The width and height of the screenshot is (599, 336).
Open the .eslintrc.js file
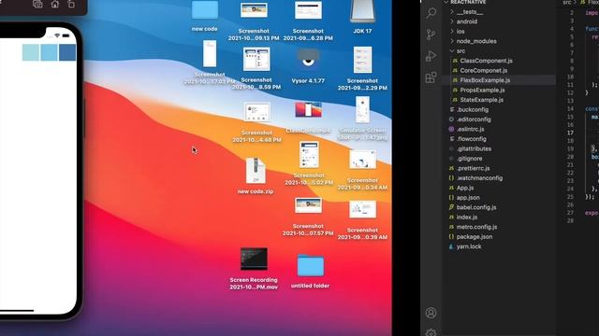[499, 129]
